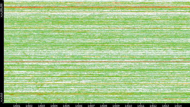190x107 pixels.
Task: Click the 14:01 time axis label
Action: pos(17,106)
